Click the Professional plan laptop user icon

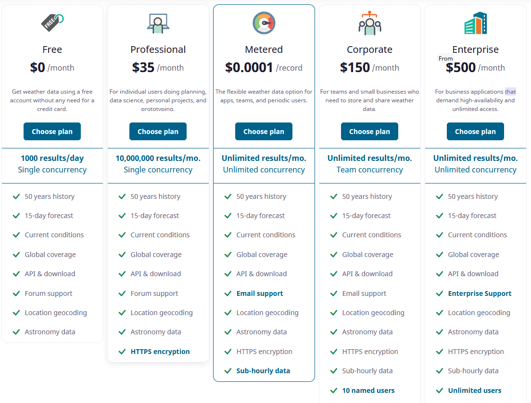(x=158, y=24)
